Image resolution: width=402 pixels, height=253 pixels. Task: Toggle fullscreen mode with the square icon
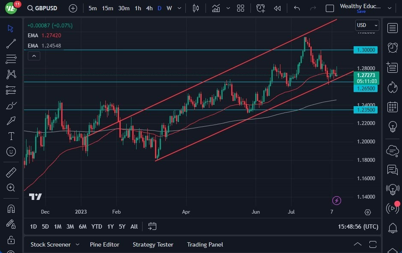pos(330,8)
